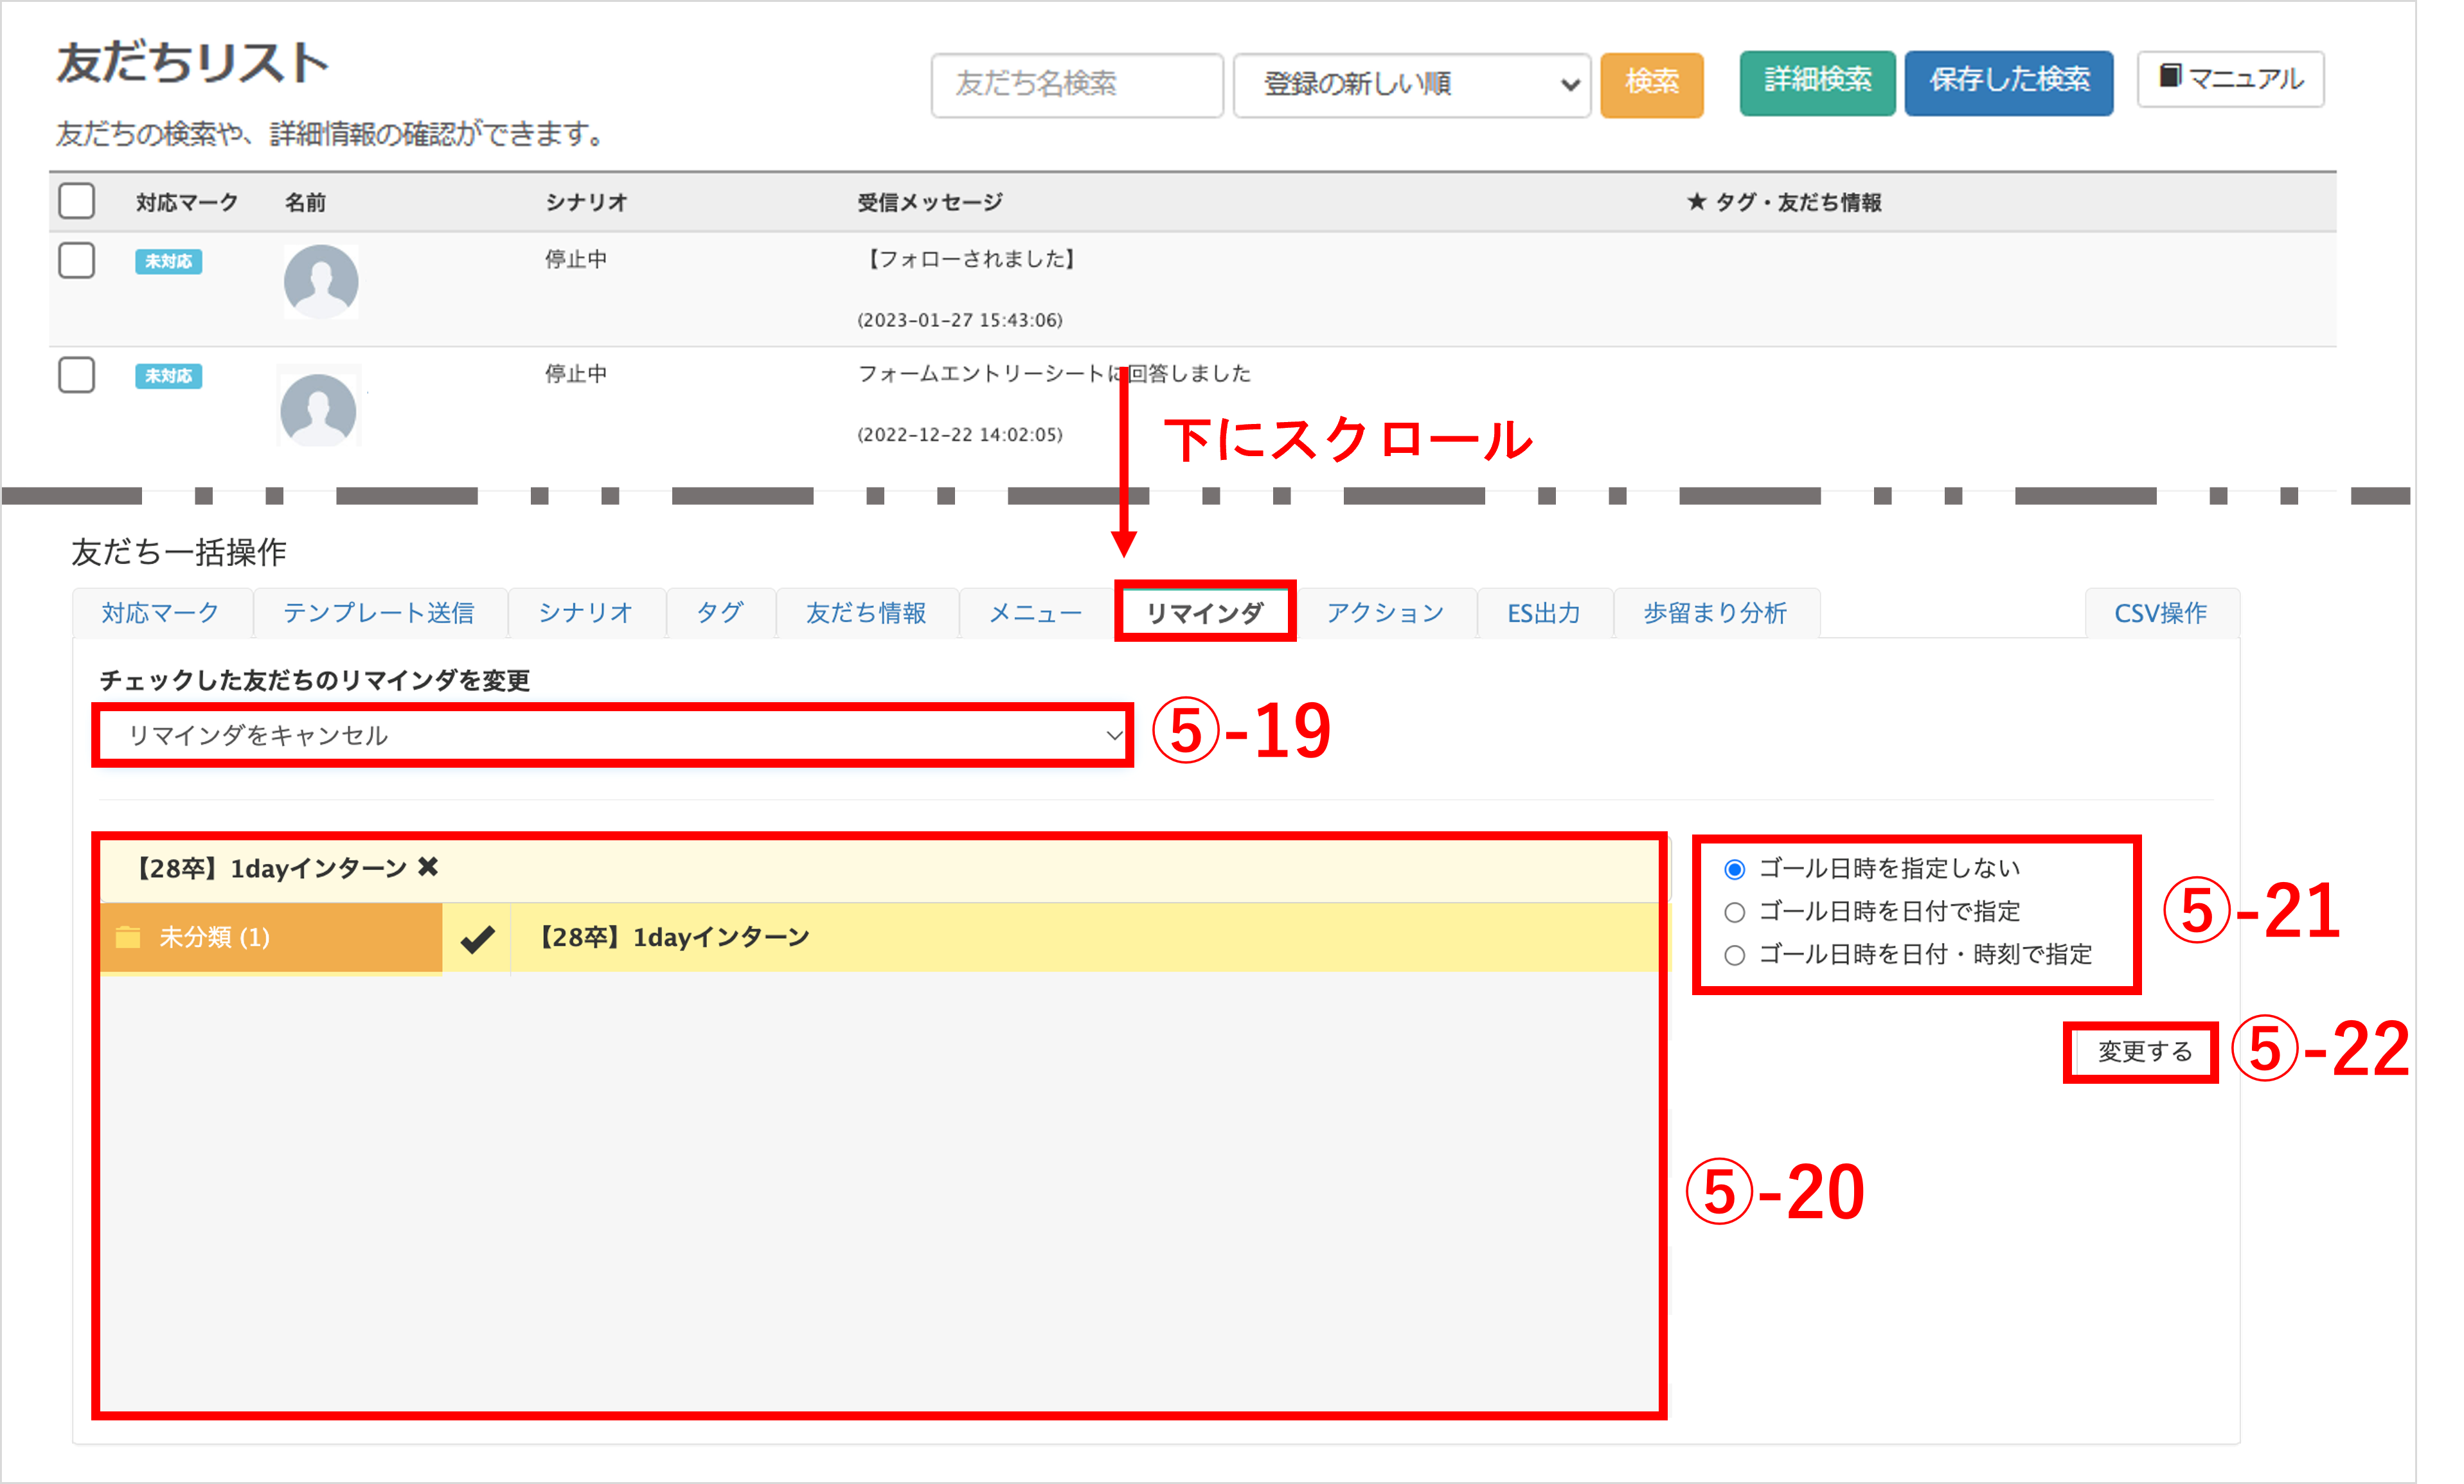Open リマインダをキャンセル dropdown

tap(612, 734)
